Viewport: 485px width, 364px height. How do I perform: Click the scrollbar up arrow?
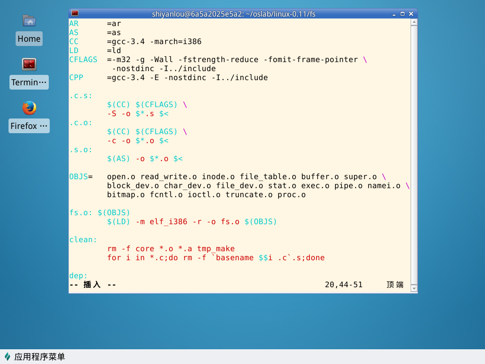[414, 22]
